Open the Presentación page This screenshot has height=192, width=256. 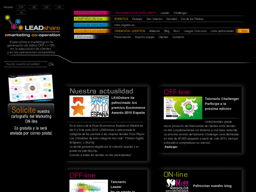pos(123,37)
